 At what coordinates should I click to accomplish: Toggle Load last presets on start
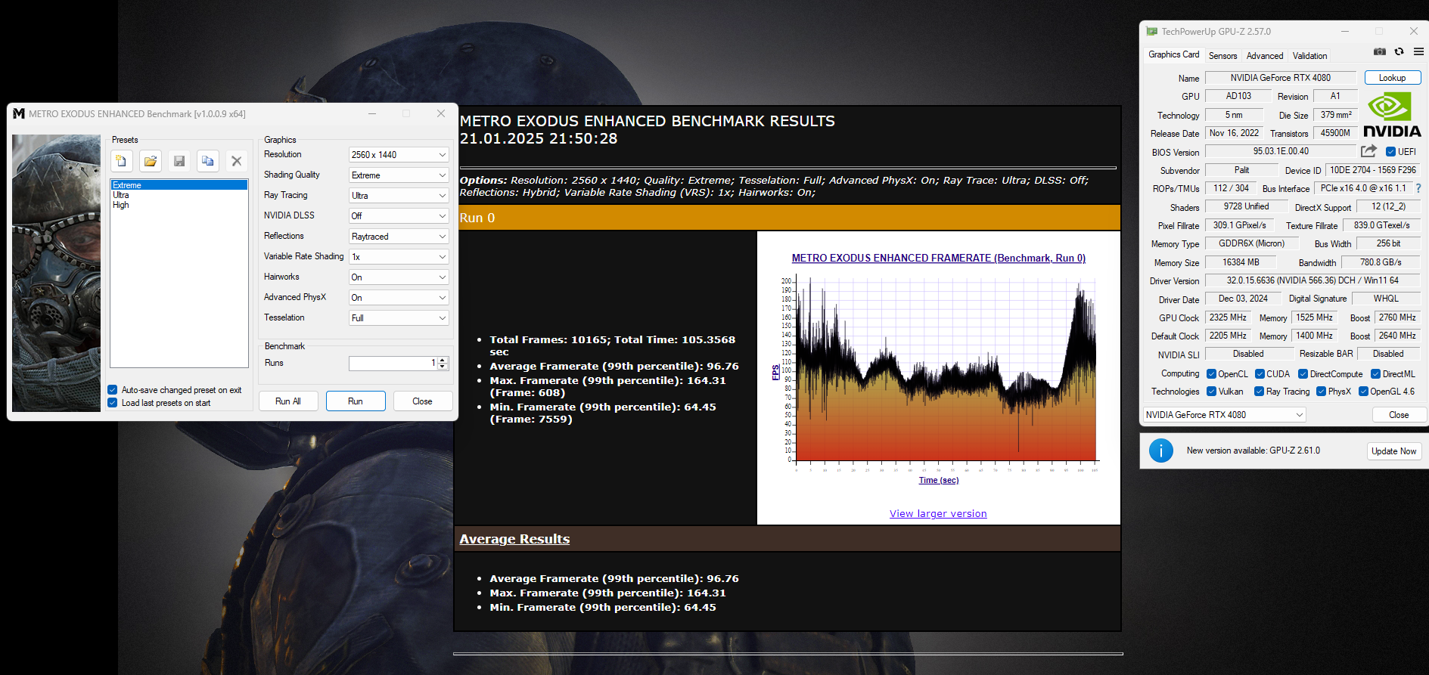[x=113, y=403]
